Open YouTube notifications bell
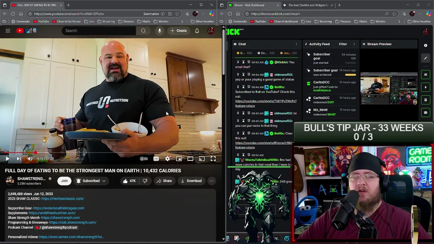Image resolution: width=434 pixels, height=244 pixels. pos(197,30)
